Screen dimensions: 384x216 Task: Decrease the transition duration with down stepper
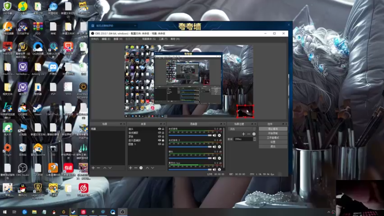tap(254, 140)
